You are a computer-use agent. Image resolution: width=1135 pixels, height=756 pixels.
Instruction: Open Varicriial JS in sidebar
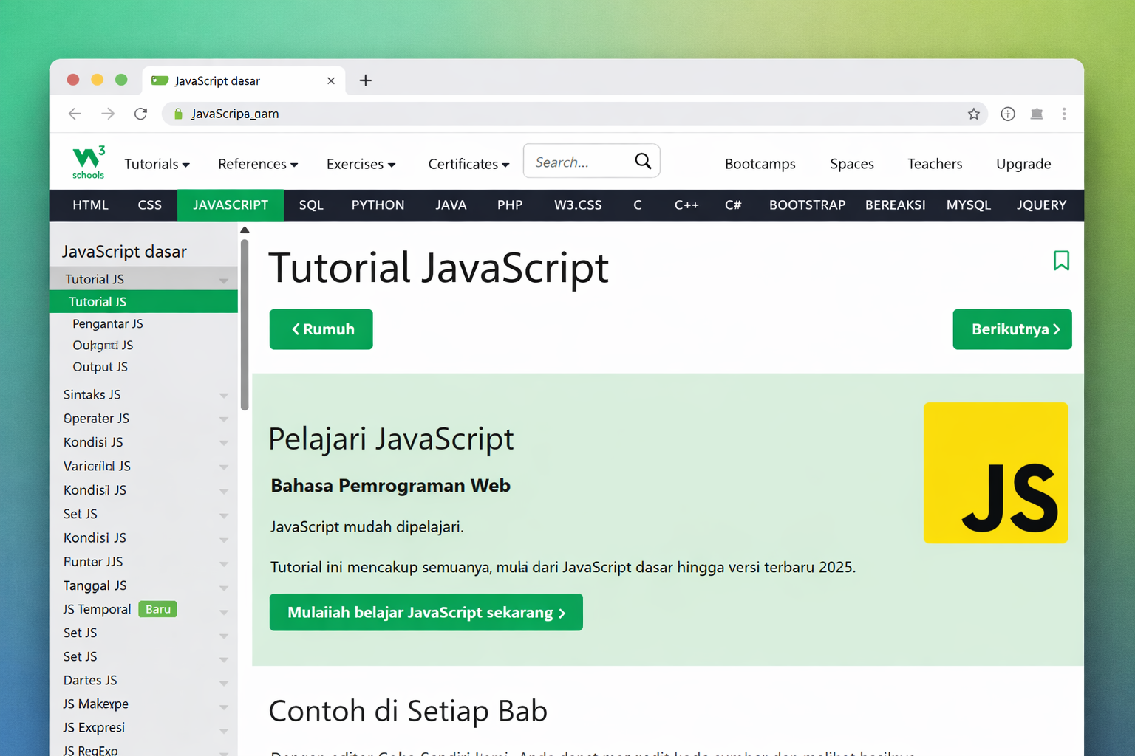tap(97, 466)
